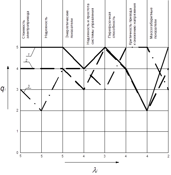Viewport: 171px width, 175px height.
Task: Select the q-axis tick value 4
Action: [x=17, y=69]
